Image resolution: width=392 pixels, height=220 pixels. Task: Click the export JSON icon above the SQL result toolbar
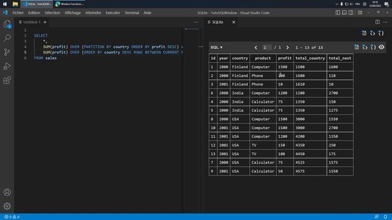(381, 33)
